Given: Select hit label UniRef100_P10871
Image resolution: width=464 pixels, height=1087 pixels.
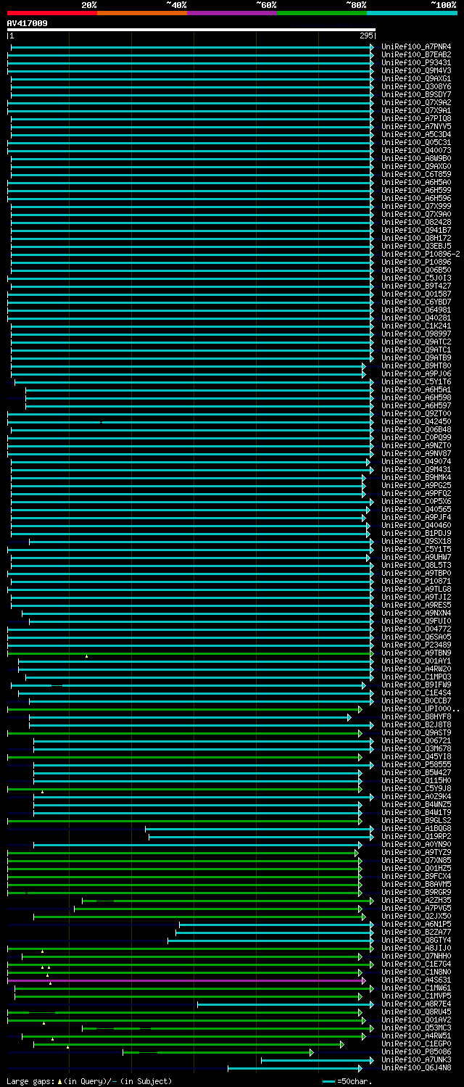Looking at the screenshot, I should coord(416,581).
